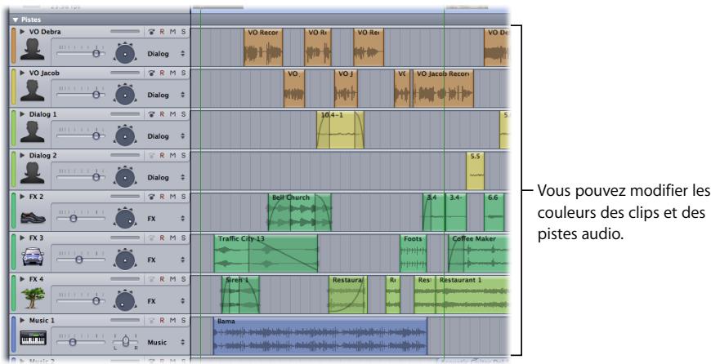This screenshot has width=711, height=364.
Task: Select the Restaurant 1 clip
Action: click(x=472, y=295)
